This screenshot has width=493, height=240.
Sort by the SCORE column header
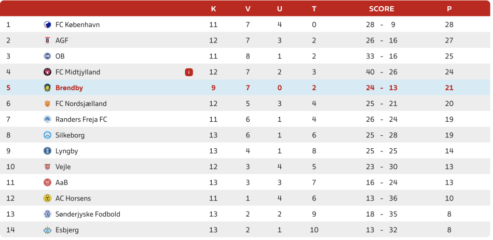(x=381, y=9)
